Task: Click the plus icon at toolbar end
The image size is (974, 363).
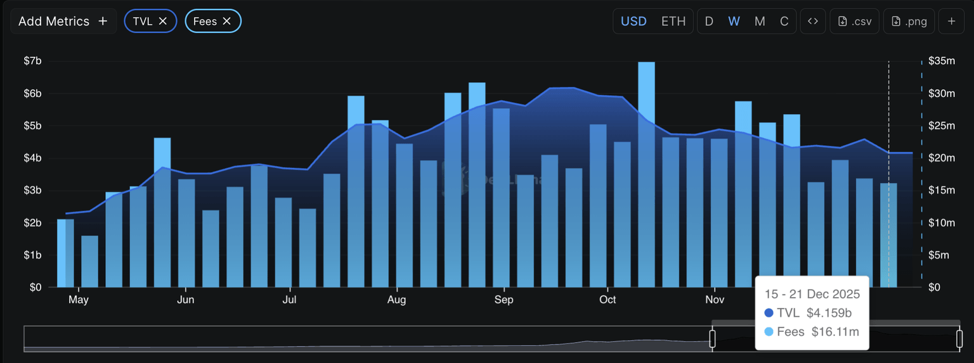Action: pos(951,21)
